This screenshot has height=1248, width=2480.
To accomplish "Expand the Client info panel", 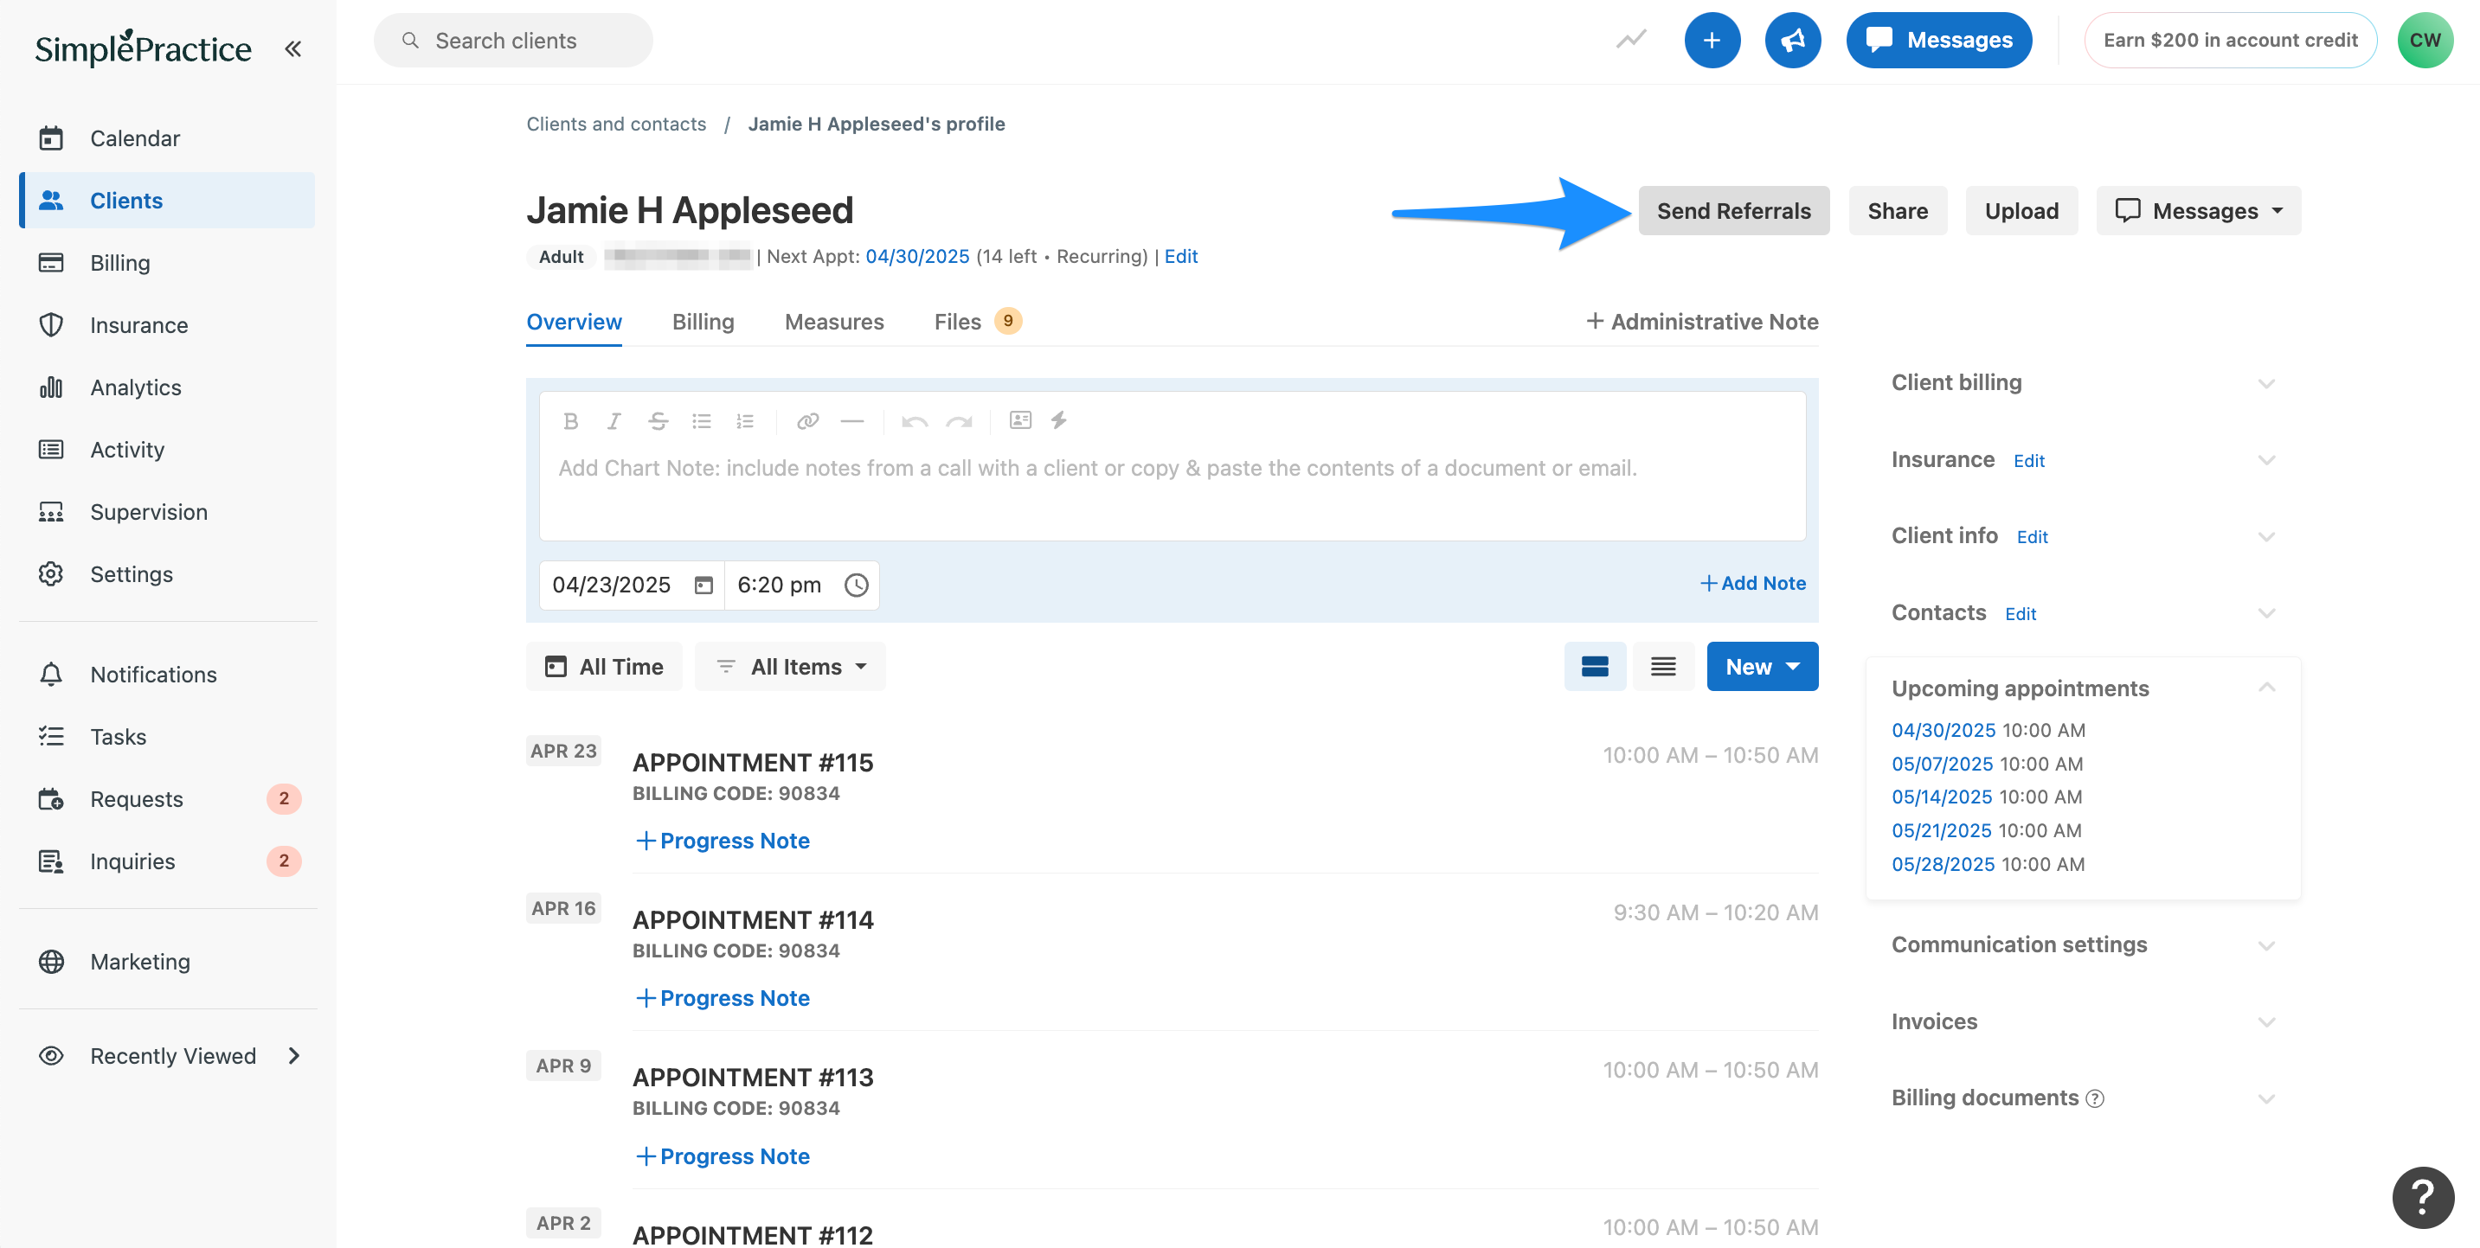I will (2266, 536).
